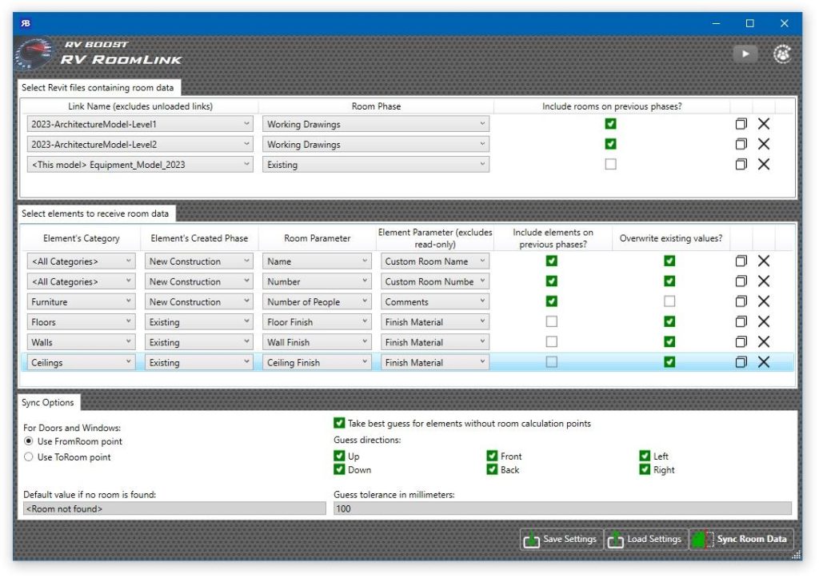This screenshot has width=819, height=578.
Task: Open the Custom Room Name parameter dropdown
Action: (x=434, y=261)
